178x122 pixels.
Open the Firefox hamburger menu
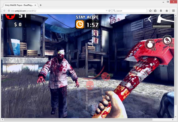pos(173,11)
